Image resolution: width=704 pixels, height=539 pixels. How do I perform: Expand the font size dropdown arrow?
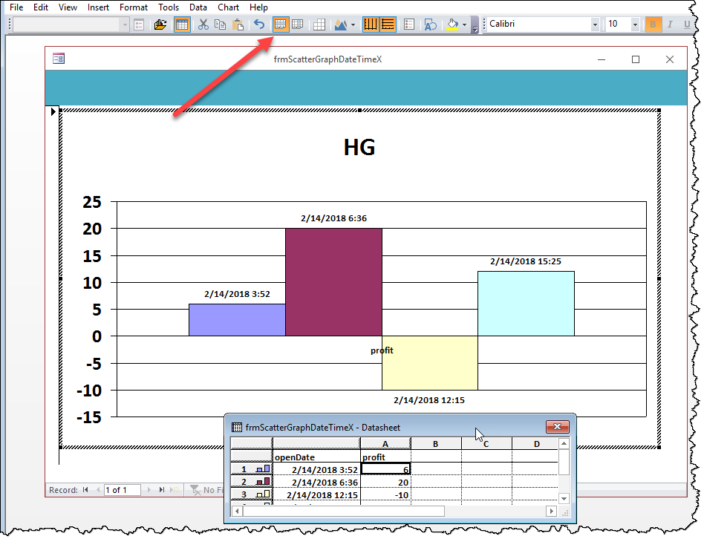635,24
